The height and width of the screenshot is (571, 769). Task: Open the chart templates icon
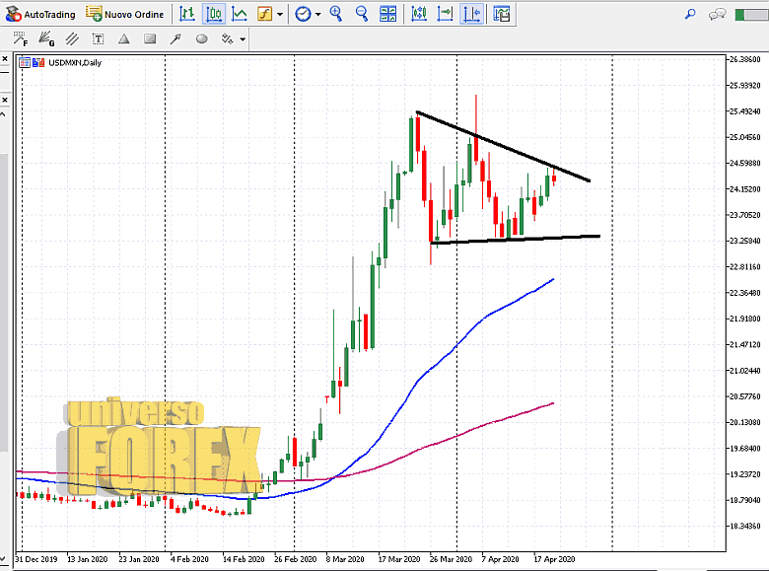point(502,14)
